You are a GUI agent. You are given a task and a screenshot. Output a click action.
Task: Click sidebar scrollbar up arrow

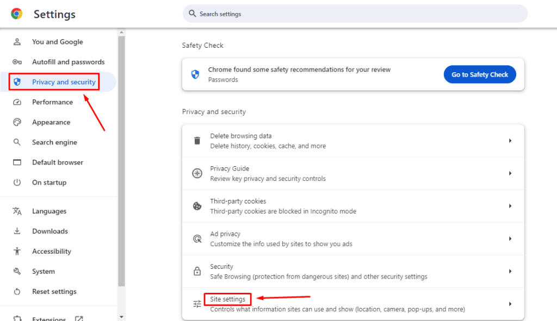pos(121,32)
